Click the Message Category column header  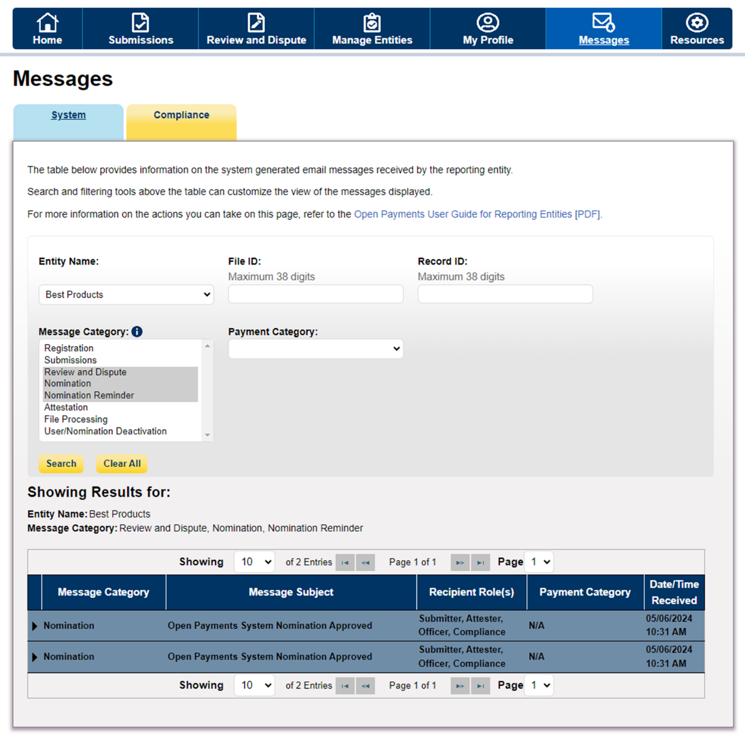tap(103, 592)
